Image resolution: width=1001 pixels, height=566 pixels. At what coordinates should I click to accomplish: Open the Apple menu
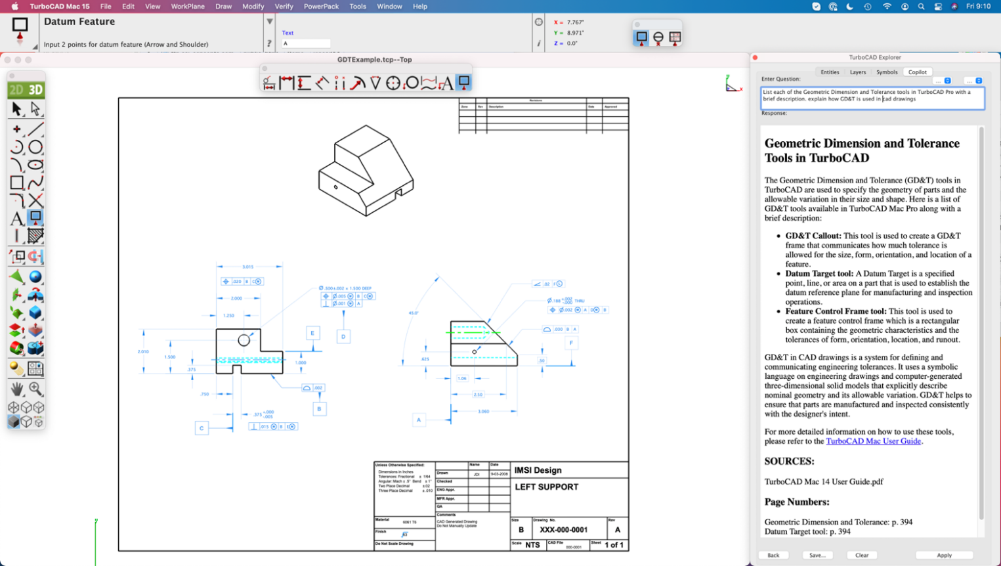click(x=14, y=7)
